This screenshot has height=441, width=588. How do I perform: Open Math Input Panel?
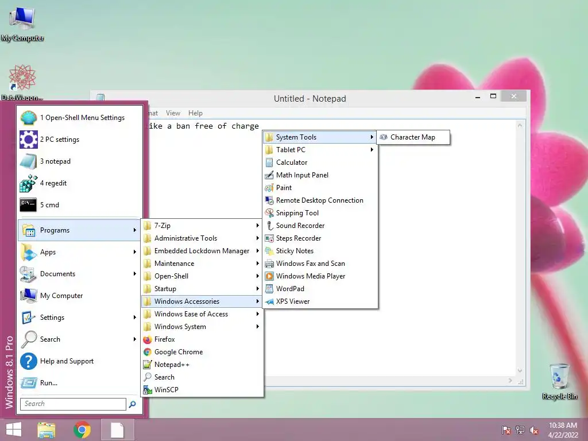point(320,175)
